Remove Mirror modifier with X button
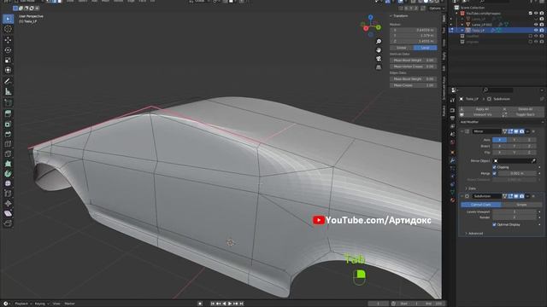 [x=533, y=131]
